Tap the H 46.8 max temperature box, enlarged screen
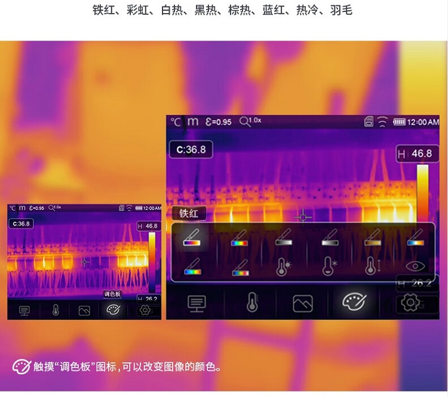 point(415,154)
